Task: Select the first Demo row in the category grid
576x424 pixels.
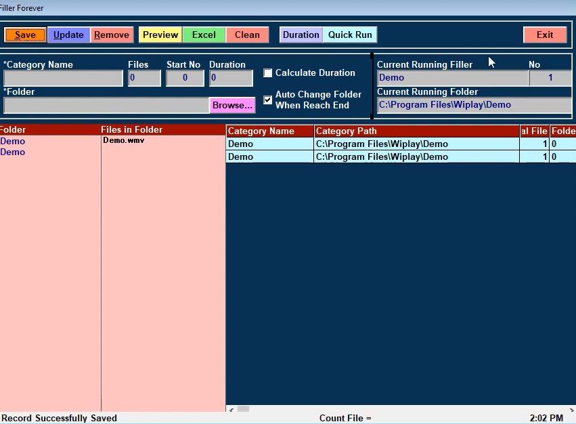Action: click(269, 144)
